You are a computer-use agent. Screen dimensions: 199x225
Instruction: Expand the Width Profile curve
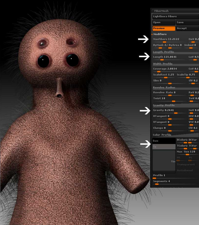(176, 64)
